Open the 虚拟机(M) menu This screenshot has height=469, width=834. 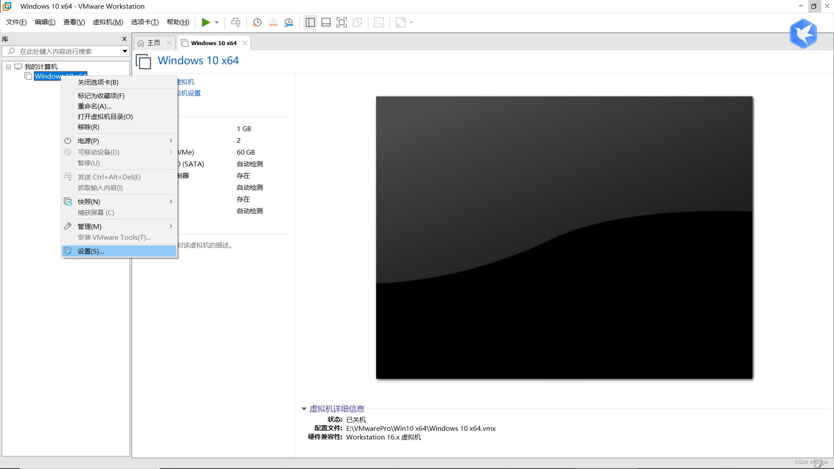pos(108,22)
